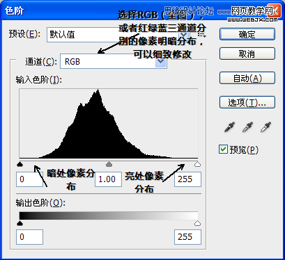
Task: Open 选项(T)... options button
Action: [x=247, y=102]
